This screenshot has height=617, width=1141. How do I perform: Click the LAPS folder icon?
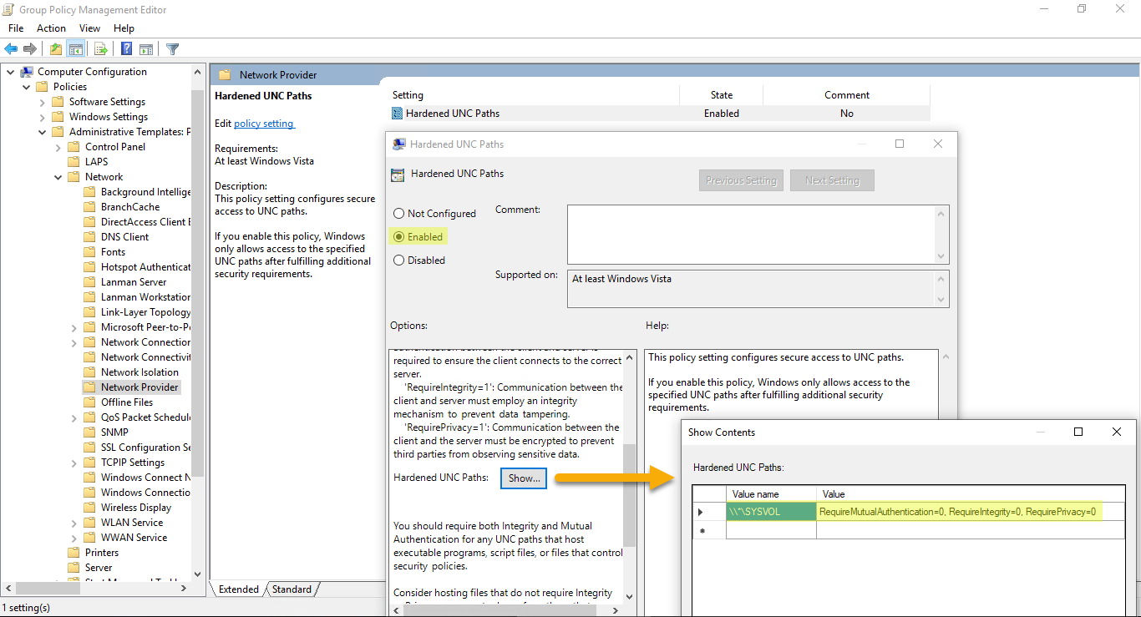click(74, 162)
